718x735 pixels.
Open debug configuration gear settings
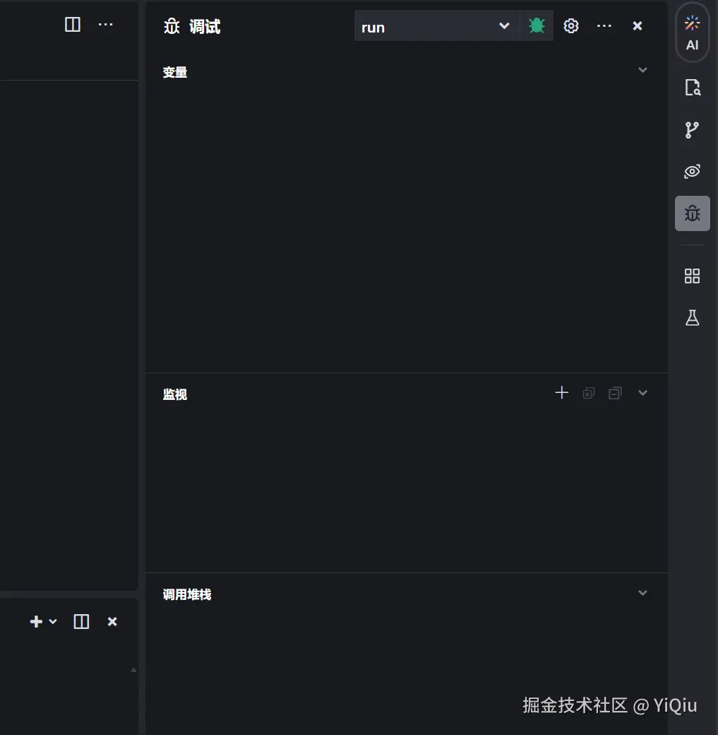(x=571, y=25)
